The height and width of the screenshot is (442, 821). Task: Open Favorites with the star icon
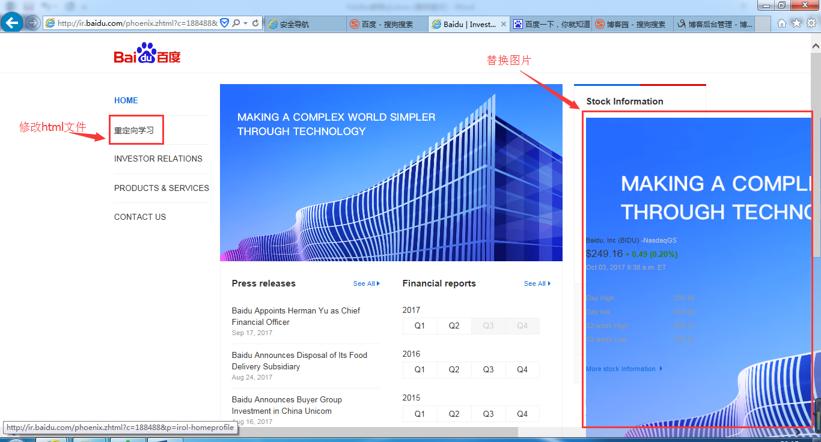pos(796,23)
